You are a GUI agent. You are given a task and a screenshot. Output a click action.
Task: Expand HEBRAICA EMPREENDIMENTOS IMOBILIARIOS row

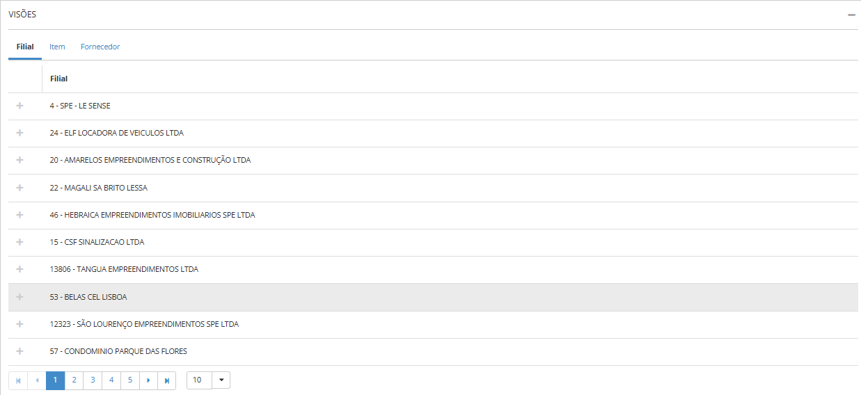click(19, 215)
